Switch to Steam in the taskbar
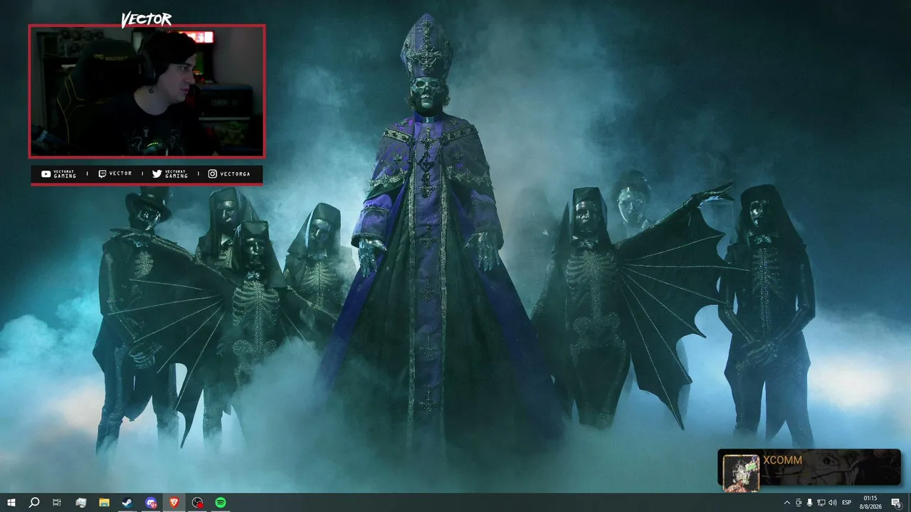The width and height of the screenshot is (911, 512). click(127, 503)
